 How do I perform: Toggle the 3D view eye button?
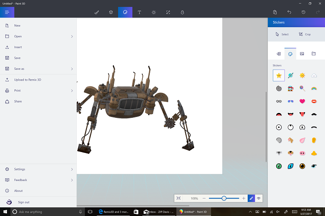coord(259,198)
